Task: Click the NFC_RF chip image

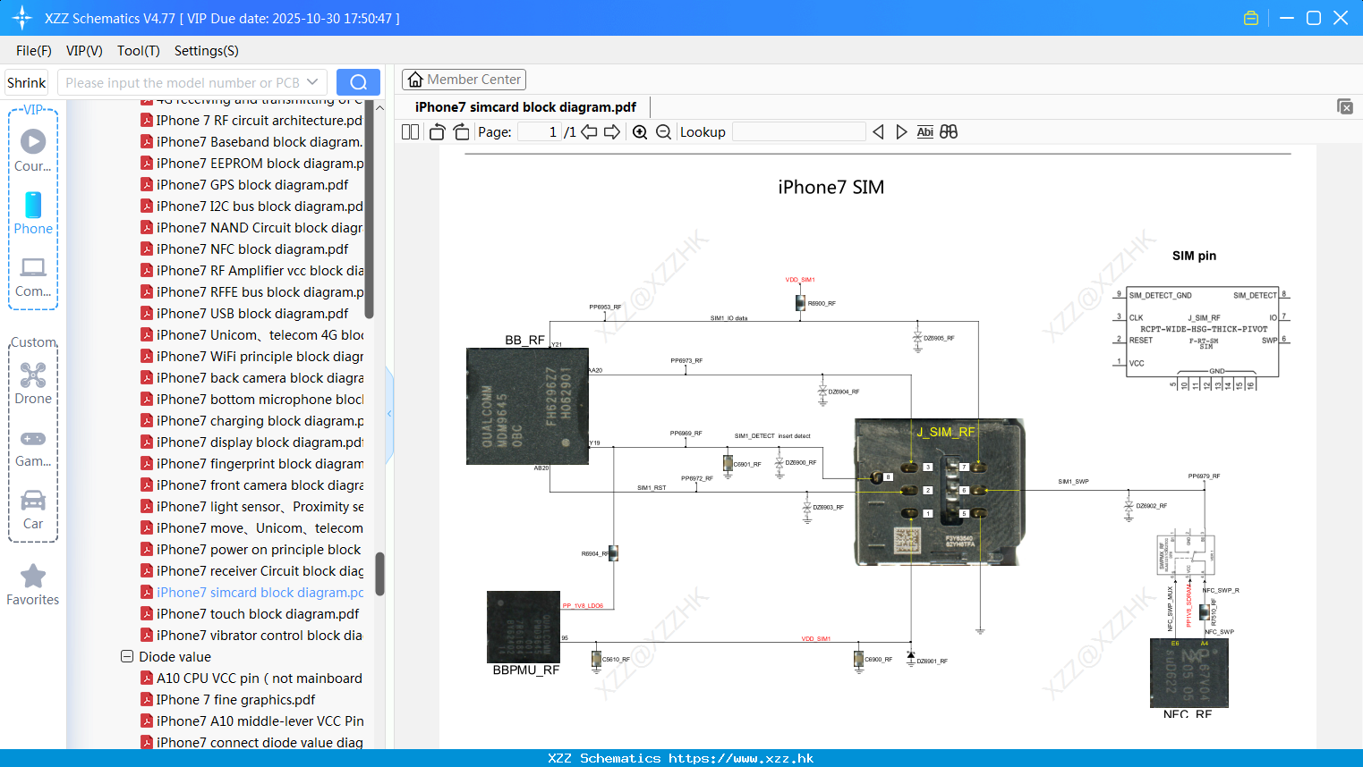Action: click(1188, 673)
